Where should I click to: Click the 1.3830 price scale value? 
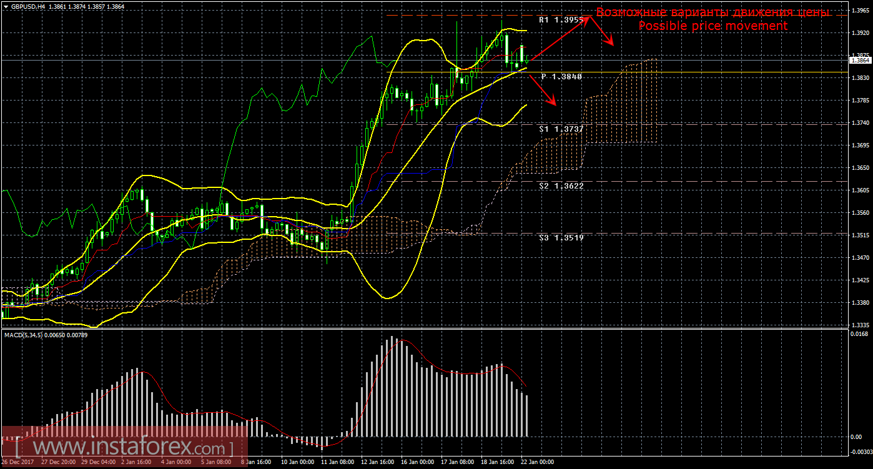click(860, 77)
